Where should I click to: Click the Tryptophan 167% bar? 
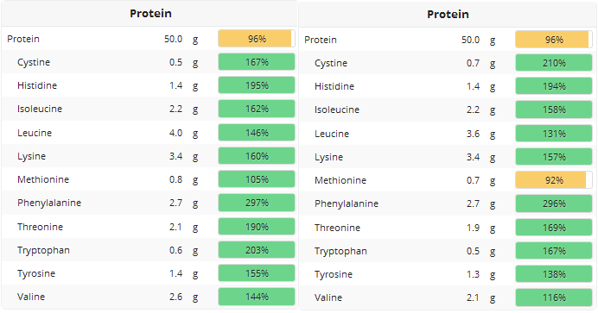point(554,251)
